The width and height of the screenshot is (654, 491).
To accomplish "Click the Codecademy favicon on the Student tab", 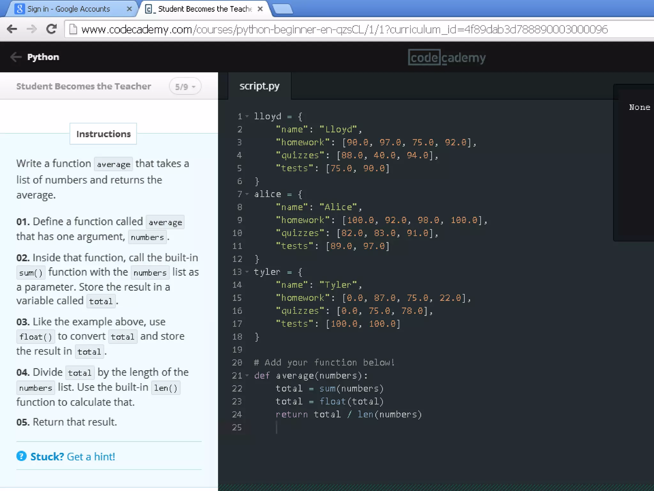I will coord(148,9).
